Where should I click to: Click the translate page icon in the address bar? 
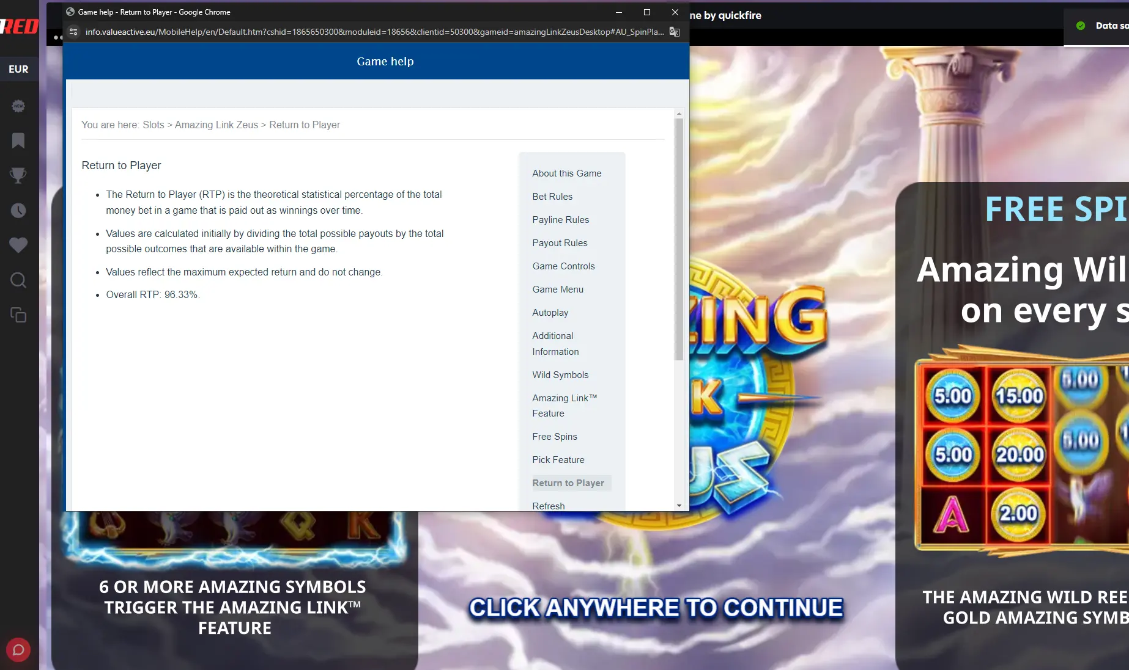pyautogui.click(x=675, y=32)
